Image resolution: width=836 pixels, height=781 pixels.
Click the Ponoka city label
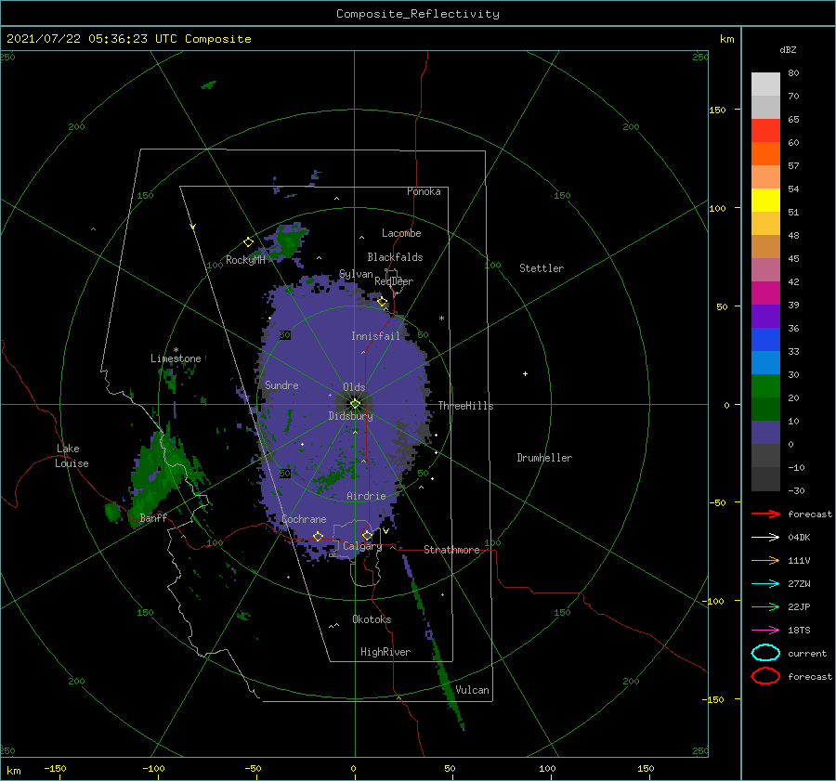pyautogui.click(x=424, y=191)
